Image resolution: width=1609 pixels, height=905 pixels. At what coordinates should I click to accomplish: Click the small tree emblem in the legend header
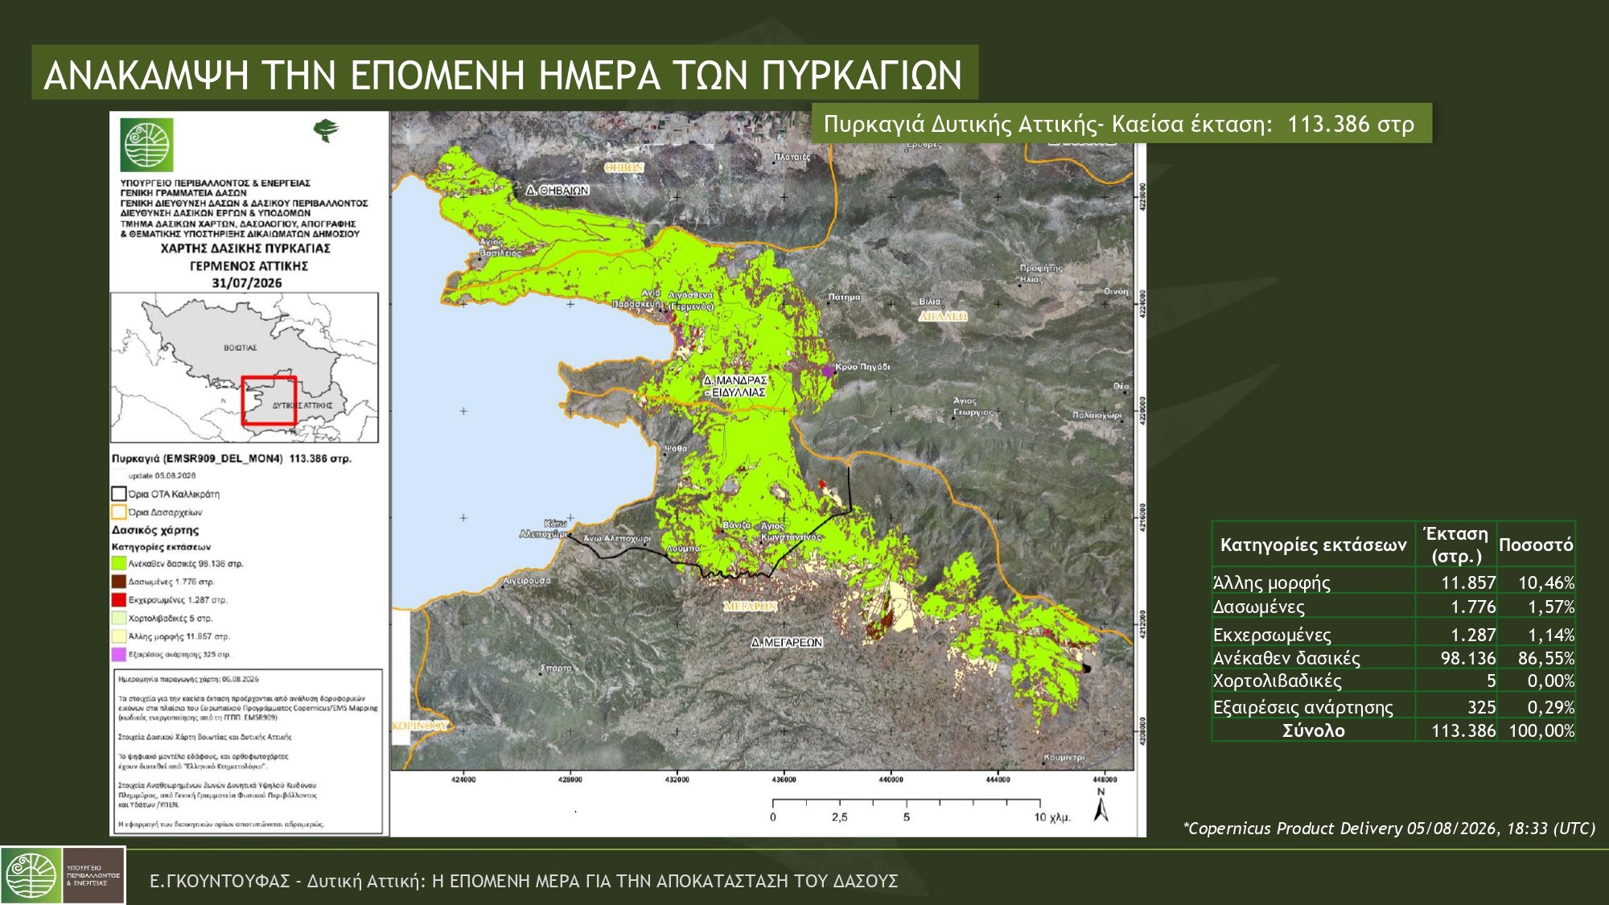326,130
